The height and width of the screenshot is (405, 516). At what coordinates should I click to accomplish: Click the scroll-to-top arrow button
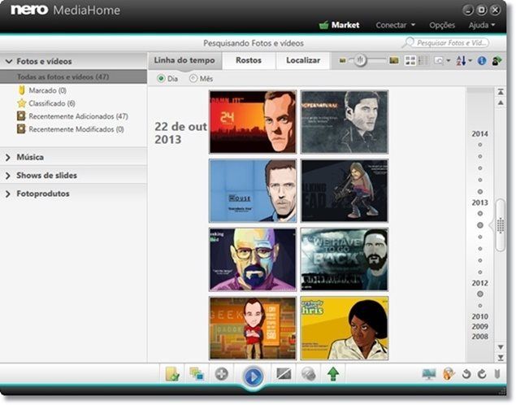(x=501, y=92)
